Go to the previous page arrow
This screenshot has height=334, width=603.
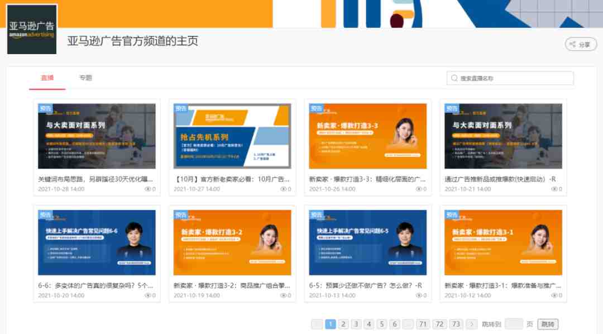pos(317,324)
